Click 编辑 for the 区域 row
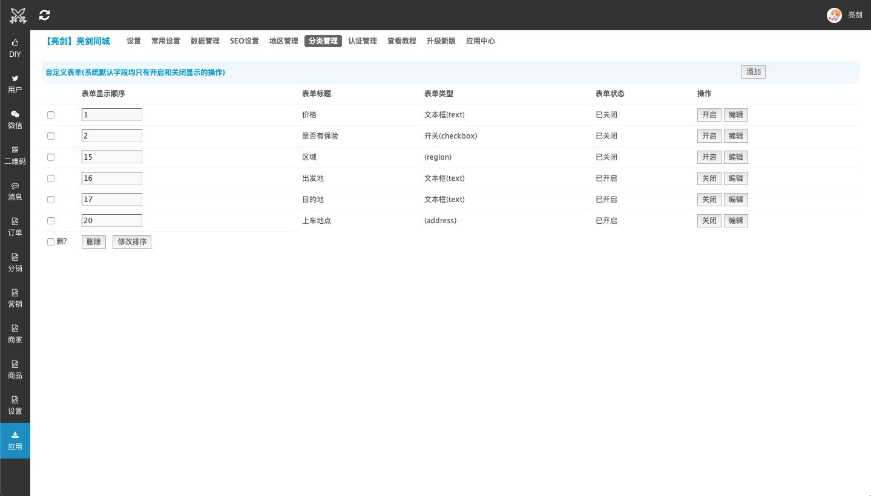The image size is (871, 496). [x=736, y=157]
